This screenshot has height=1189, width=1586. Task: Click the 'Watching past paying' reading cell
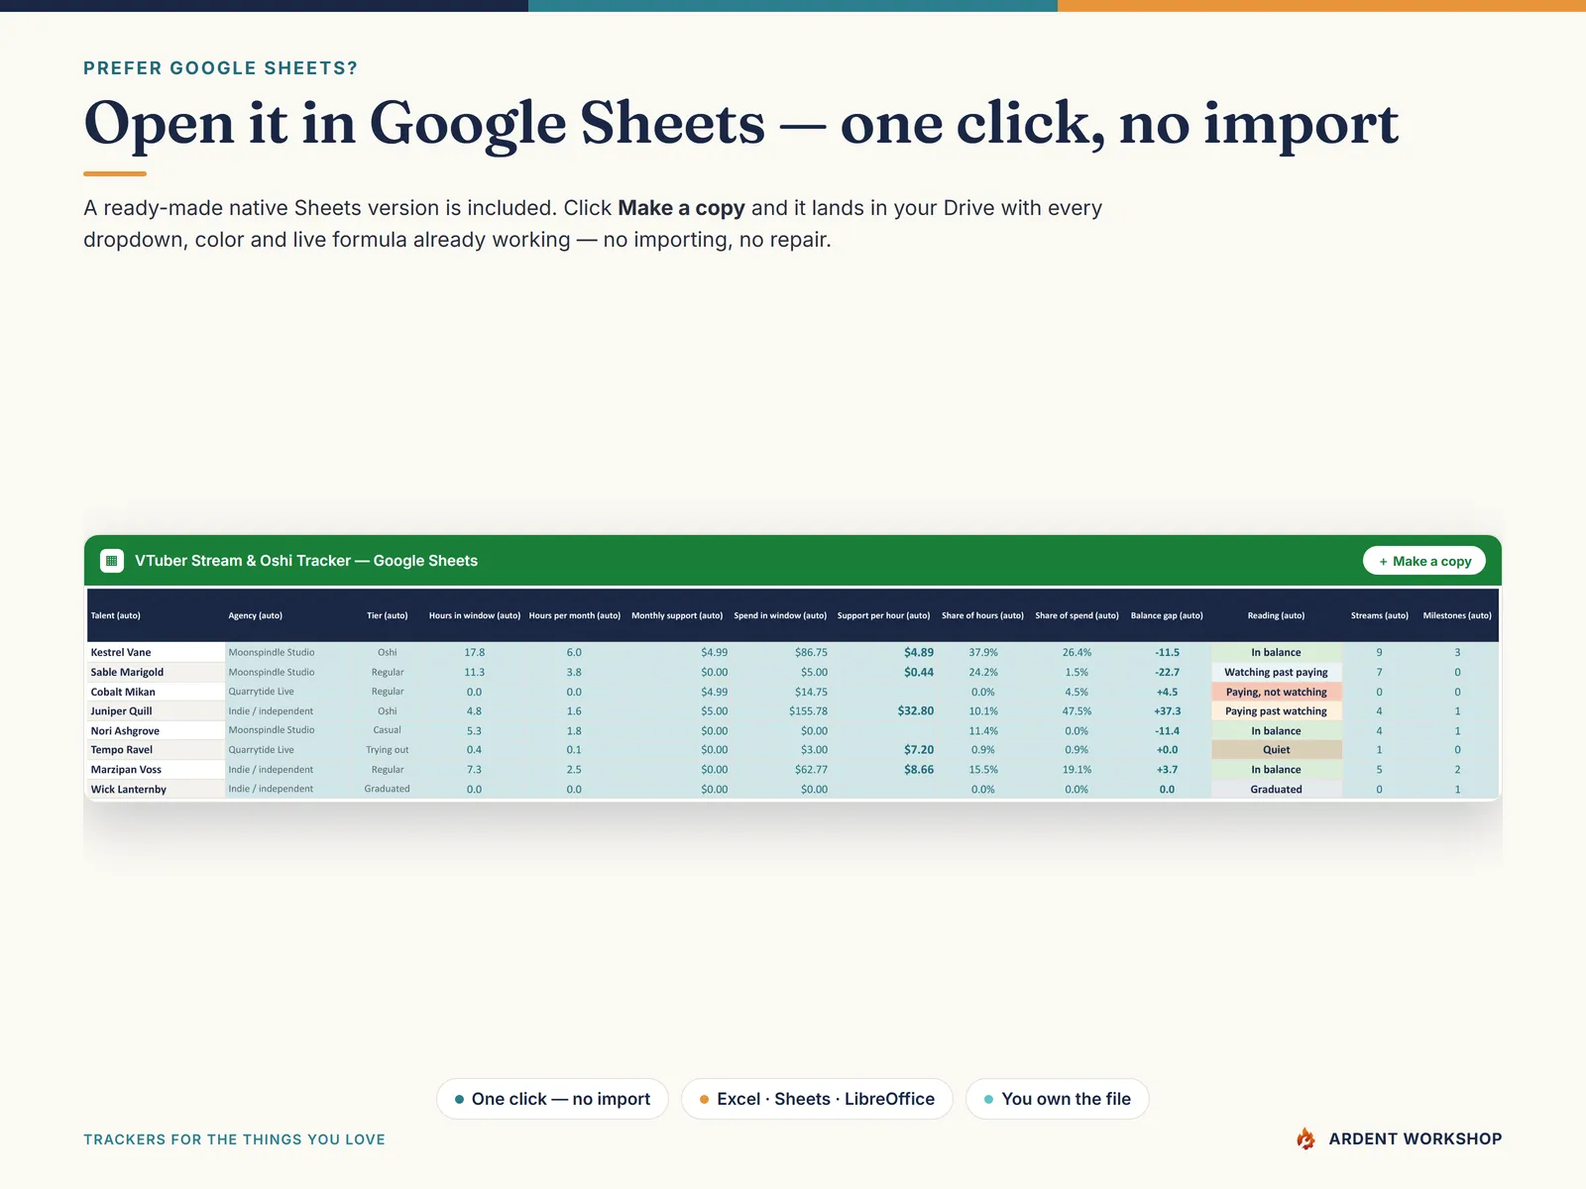(x=1277, y=672)
